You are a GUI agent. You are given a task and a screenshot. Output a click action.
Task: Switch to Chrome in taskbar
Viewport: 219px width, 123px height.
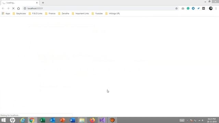32,120
